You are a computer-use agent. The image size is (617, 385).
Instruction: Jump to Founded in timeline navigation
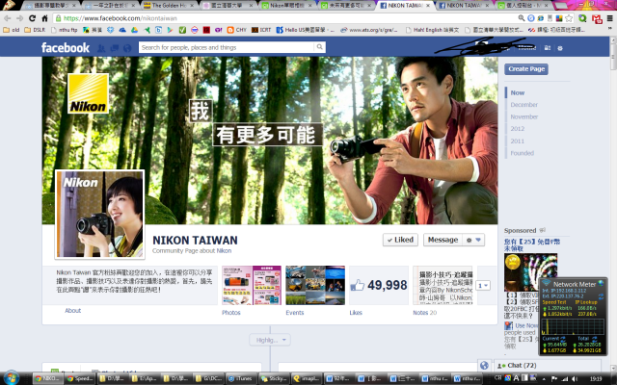(522, 153)
